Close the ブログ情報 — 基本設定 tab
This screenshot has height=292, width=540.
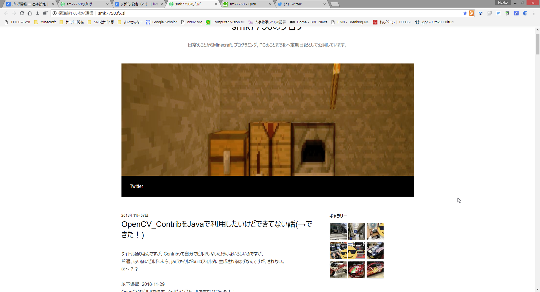pos(53,4)
